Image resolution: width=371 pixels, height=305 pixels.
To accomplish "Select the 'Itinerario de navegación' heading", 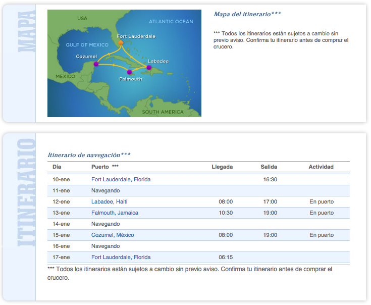I will [89, 155].
